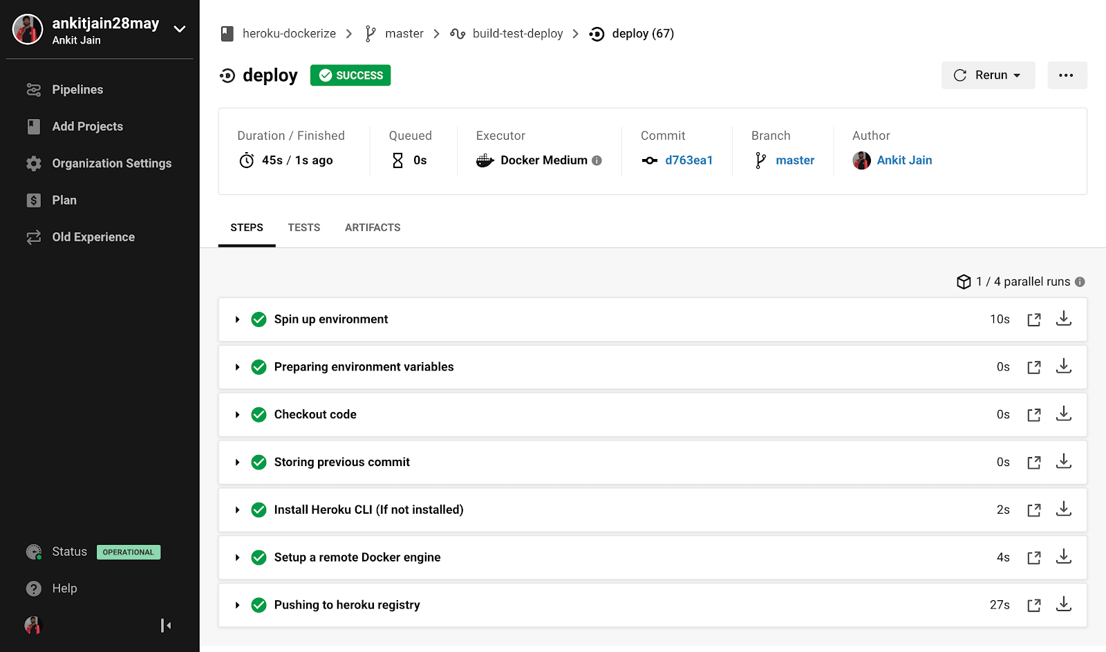Screen dimensions: 1106x652
Task: Switch to the ARTIFACTS tab
Action: (x=373, y=227)
